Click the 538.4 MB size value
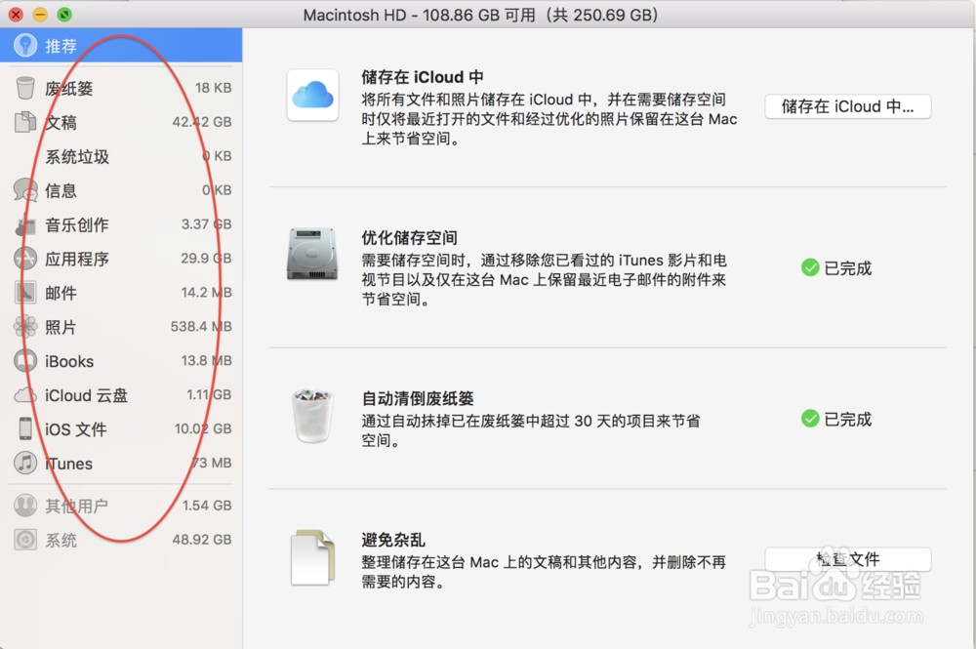Screen dimensions: 976x649 201,327
